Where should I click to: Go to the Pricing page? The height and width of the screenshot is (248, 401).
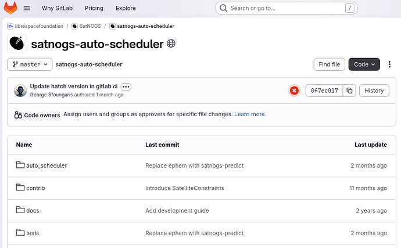point(94,8)
